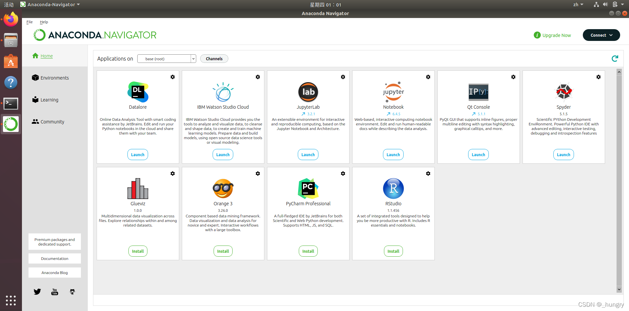This screenshot has height=311, width=629.
Task: Click Notebook update arrow version 6.4.5
Action: pos(389,114)
